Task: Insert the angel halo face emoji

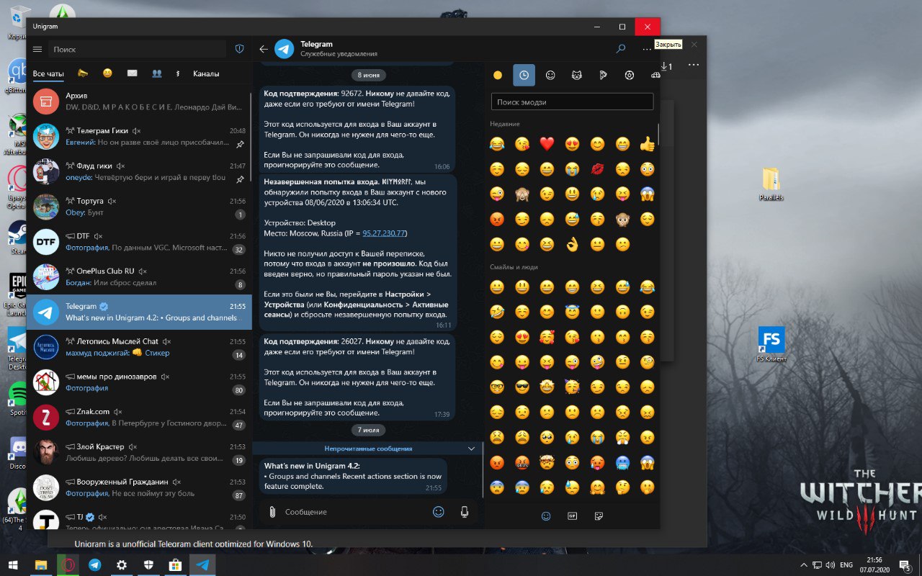Action: pos(572,312)
